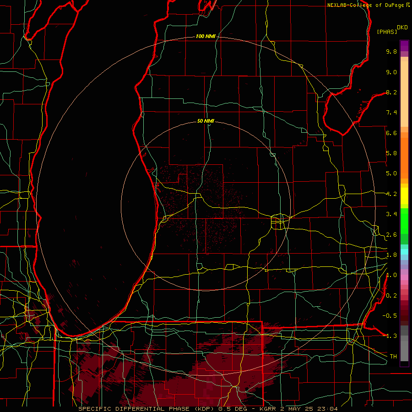The image size is (412, 412).
Task: Pick the yellow segment of the color bar
Action: [404, 196]
